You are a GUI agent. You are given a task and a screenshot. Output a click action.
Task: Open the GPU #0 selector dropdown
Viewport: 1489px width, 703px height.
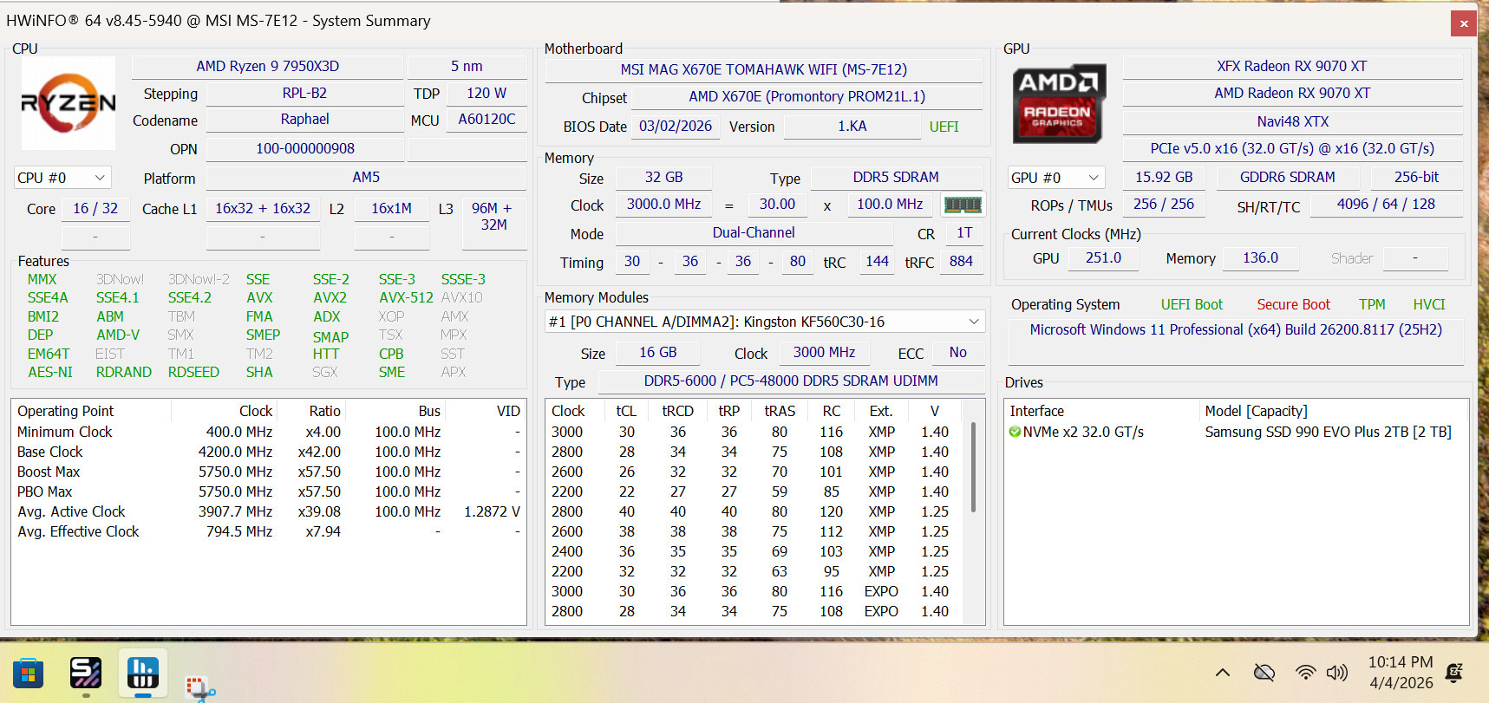coord(1056,178)
